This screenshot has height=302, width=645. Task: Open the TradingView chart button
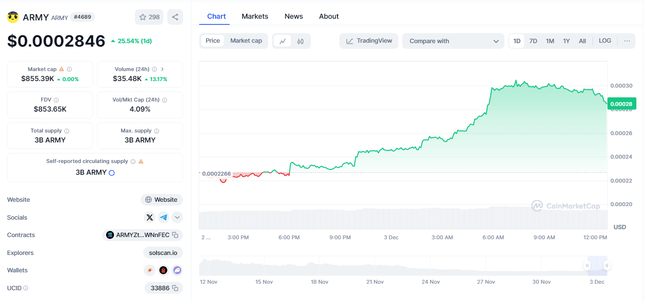pos(369,41)
